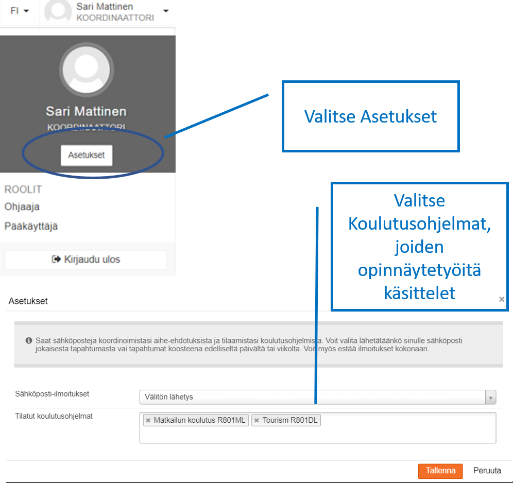
Task: Click the info icon in the notice box
Action: 29,341
